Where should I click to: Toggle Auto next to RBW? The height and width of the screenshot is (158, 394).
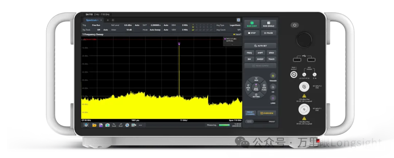[166, 25]
